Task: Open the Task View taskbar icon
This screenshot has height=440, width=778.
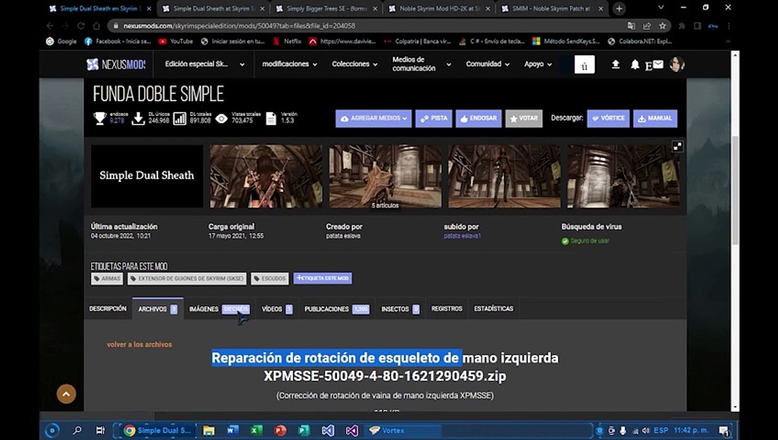Action: pos(100,430)
